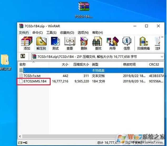Click the Add (添加) toolbar icon

[27, 43]
